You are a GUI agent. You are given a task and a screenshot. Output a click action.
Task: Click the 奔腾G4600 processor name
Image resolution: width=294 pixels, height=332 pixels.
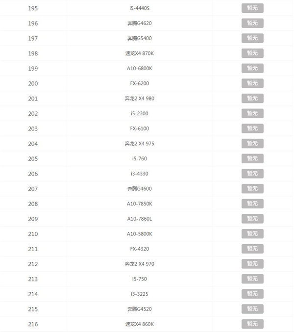(139, 189)
